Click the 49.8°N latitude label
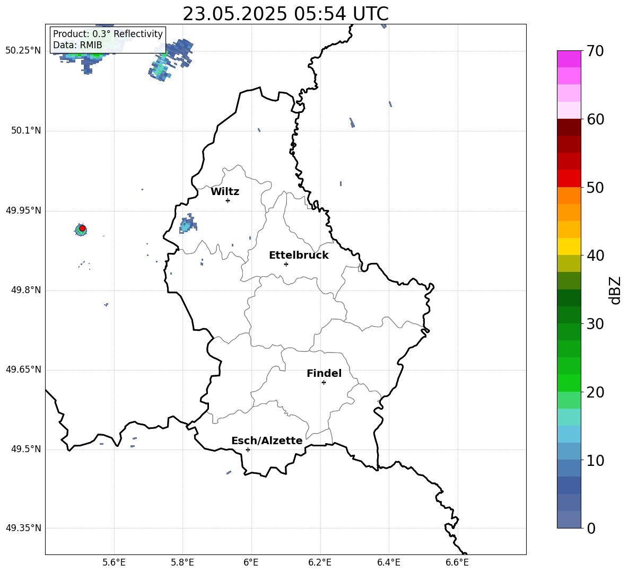Image resolution: width=628 pixels, height=573 pixels. (26, 290)
